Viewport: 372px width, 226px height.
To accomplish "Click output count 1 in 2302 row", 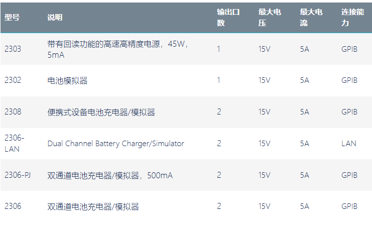I will (218, 80).
